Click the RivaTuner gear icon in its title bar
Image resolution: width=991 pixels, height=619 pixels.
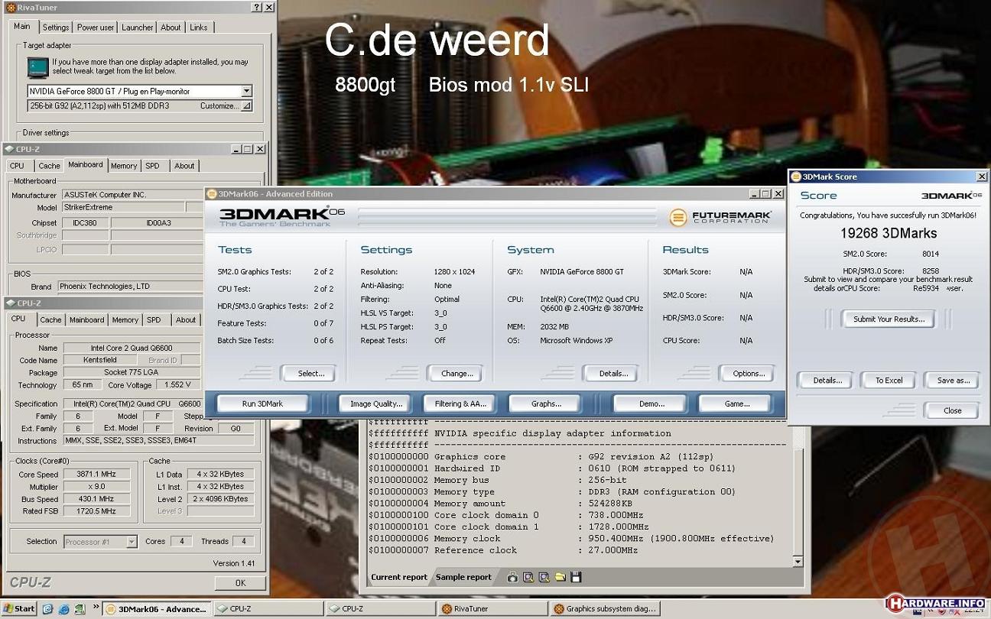click(9, 8)
